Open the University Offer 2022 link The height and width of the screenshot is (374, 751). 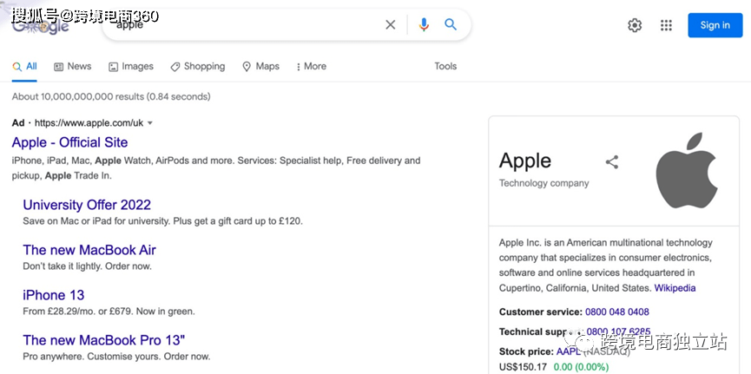(87, 205)
